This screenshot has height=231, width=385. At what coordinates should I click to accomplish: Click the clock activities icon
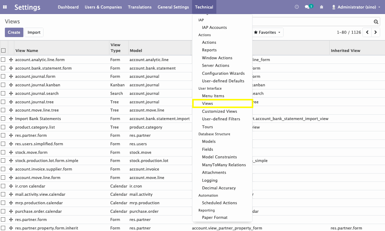click(x=297, y=7)
